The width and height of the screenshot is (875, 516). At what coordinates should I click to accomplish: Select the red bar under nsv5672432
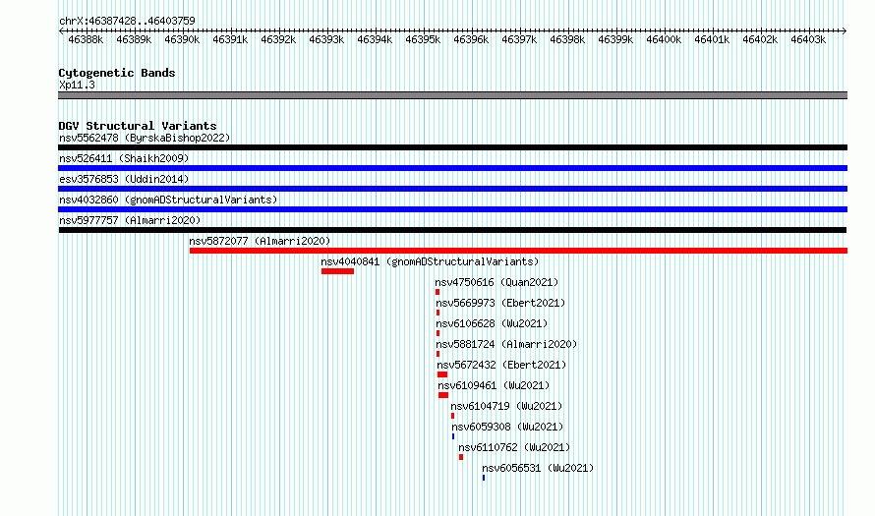click(x=442, y=374)
